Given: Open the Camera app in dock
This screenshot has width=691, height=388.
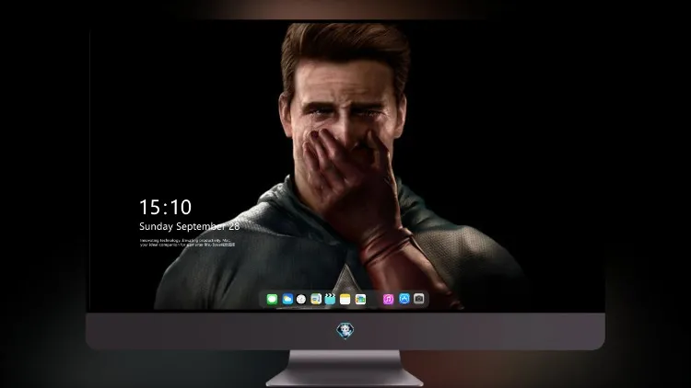Looking at the screenshot, I should point(419,299).
